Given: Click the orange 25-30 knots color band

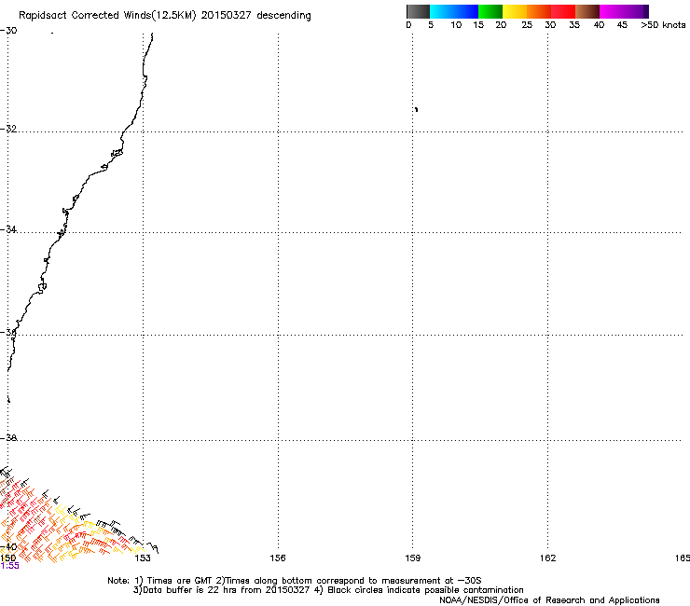Looking at the screenshot, I should tap(539, 11).
